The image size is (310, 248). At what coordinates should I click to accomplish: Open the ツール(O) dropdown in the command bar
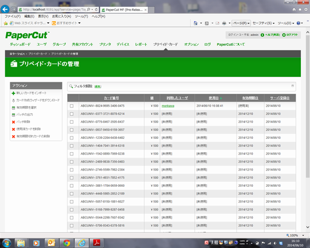286,23
